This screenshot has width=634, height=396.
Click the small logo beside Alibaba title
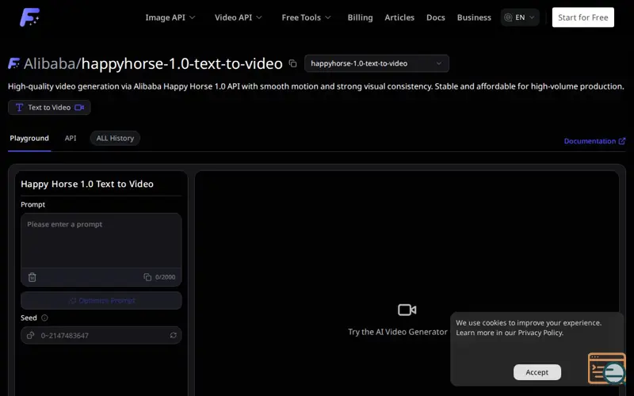[13, 63]
